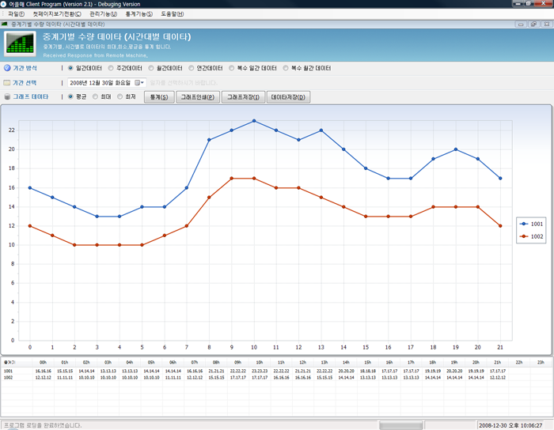This screenshot has width=554, height=430.
Task: Click the 1001 peak point at hour 10
Action: pyautogui.click(x=254, y=121)
